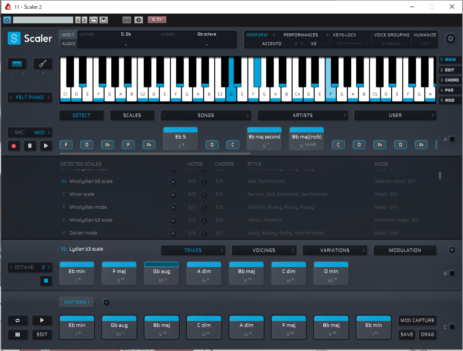The width and height of the screenshot is (463, 351).
Task: Show info for Bb Mixolydian b6 scale
Action: (204, 182)
